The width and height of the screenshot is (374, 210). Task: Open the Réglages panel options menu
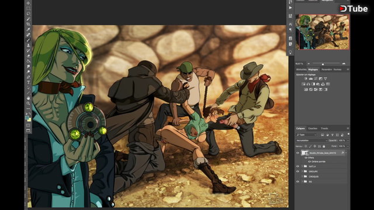[x=348, y=69]
